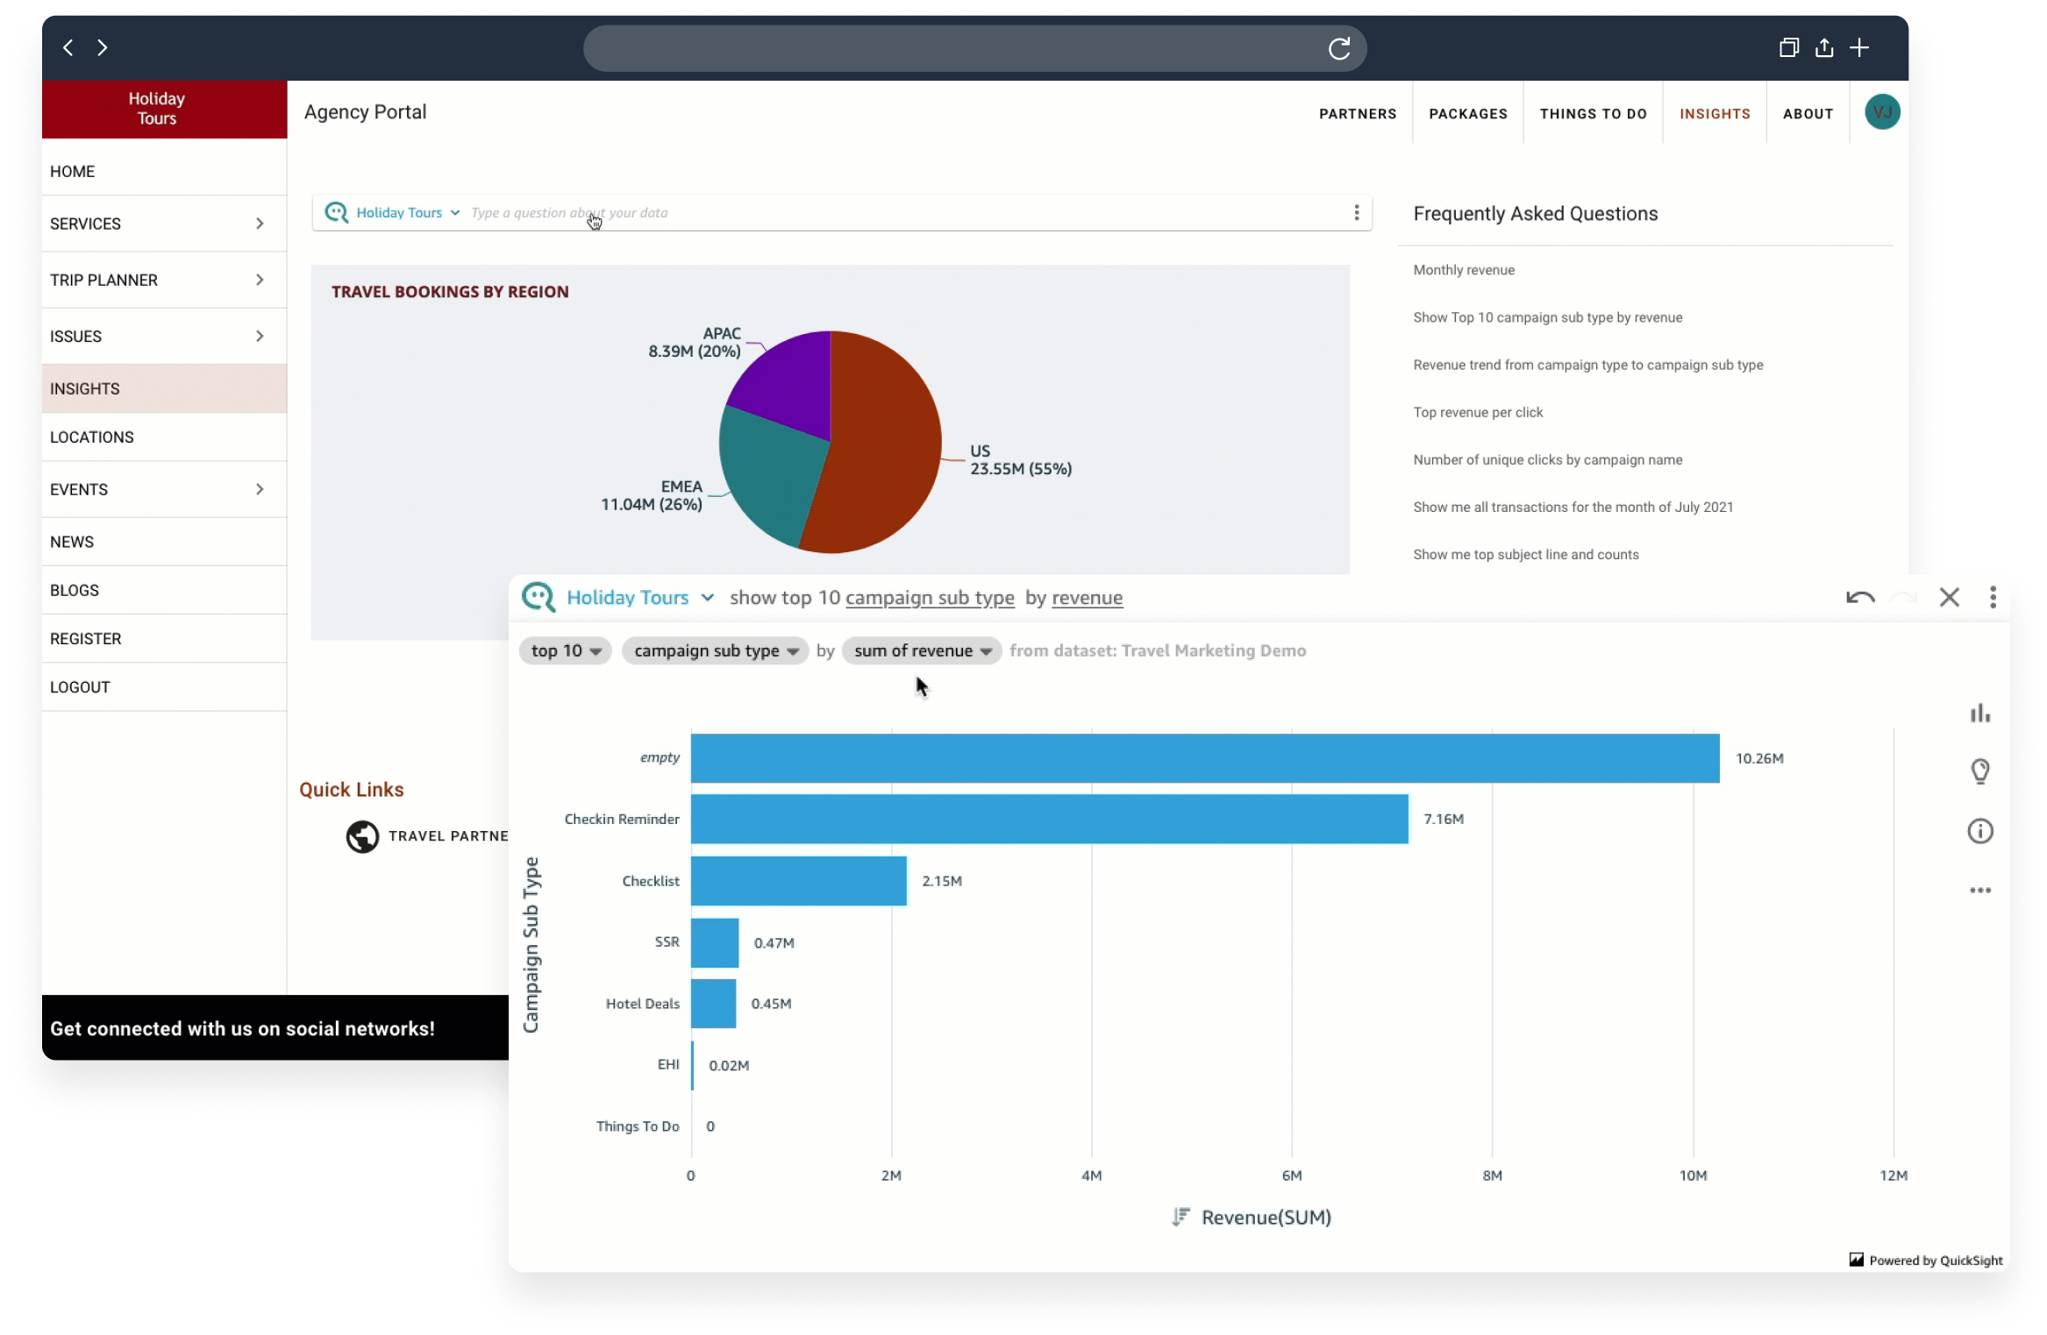The image size is (2047, 1335).
Task: Click the undo arrow icon
Action: point(1859,598)
